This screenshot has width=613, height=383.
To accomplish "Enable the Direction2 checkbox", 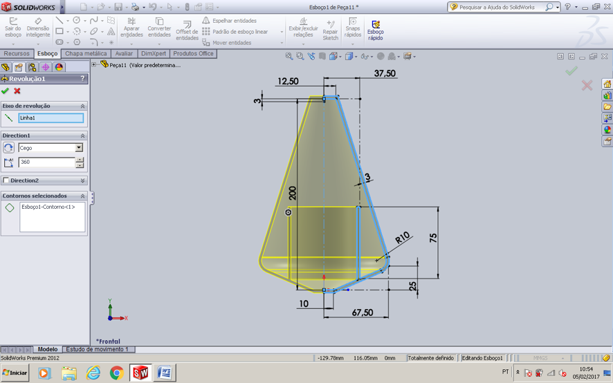I will (6, 180).
